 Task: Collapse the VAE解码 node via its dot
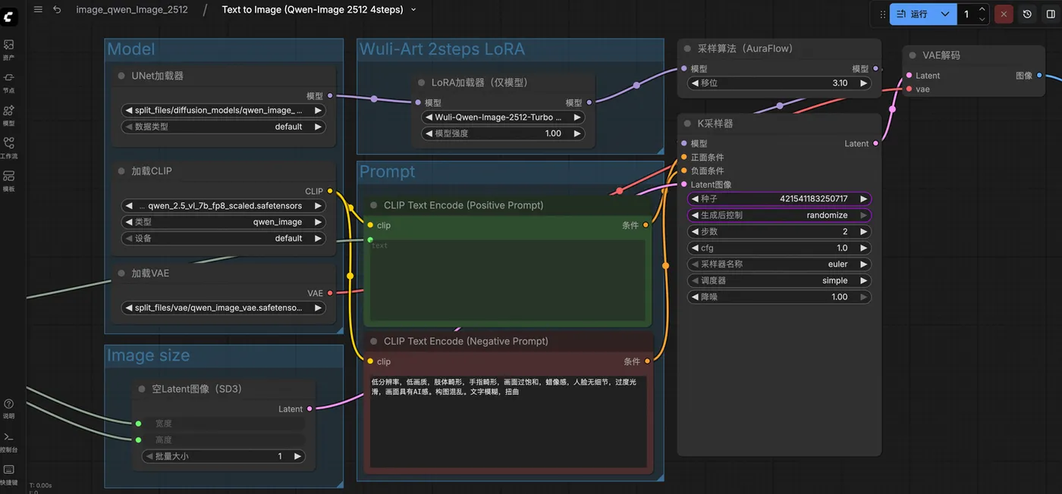[913, 55]
